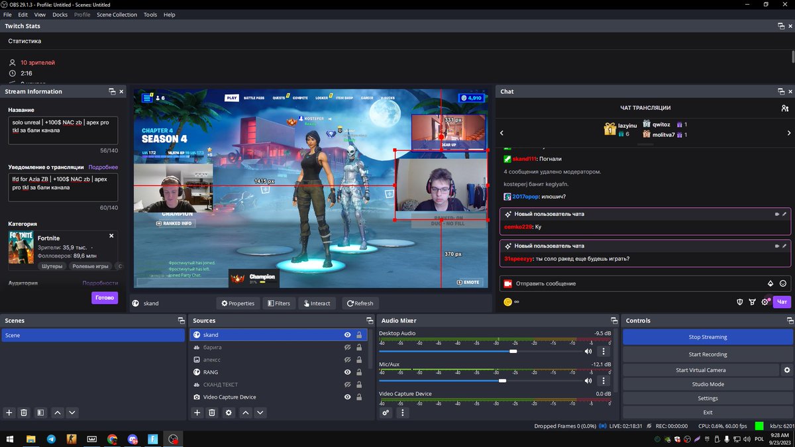This screenshot has height=447, width=795.
Task: Open scene filters icon in Scenes dock
Action: (x=40, y=413)
